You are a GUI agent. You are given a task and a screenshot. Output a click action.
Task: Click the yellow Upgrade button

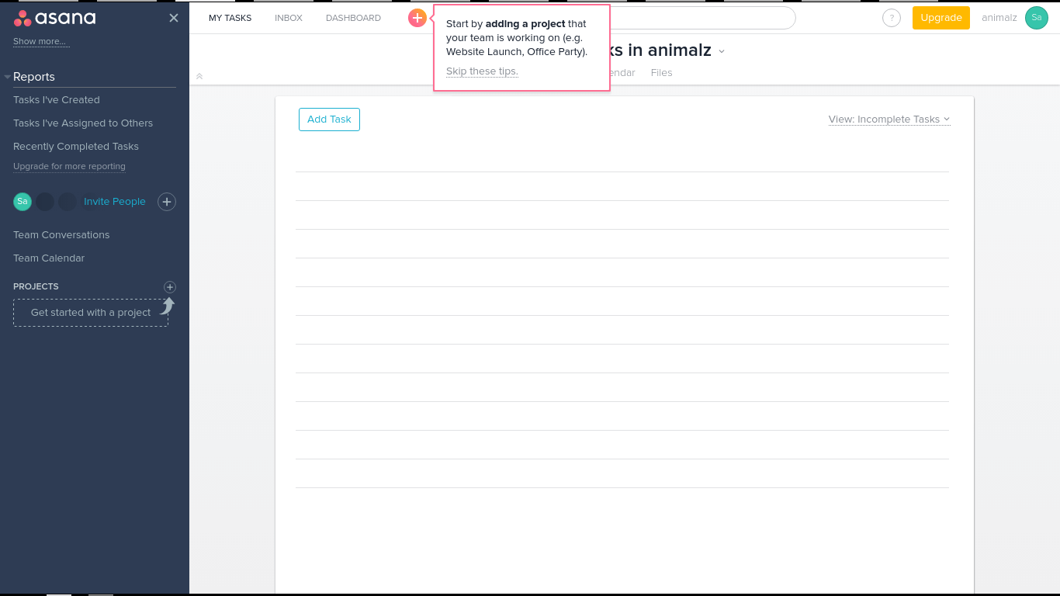point(940,18)
